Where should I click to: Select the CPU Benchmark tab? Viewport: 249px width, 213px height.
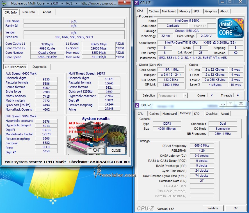pyautogui.click(x=15, y=67)
